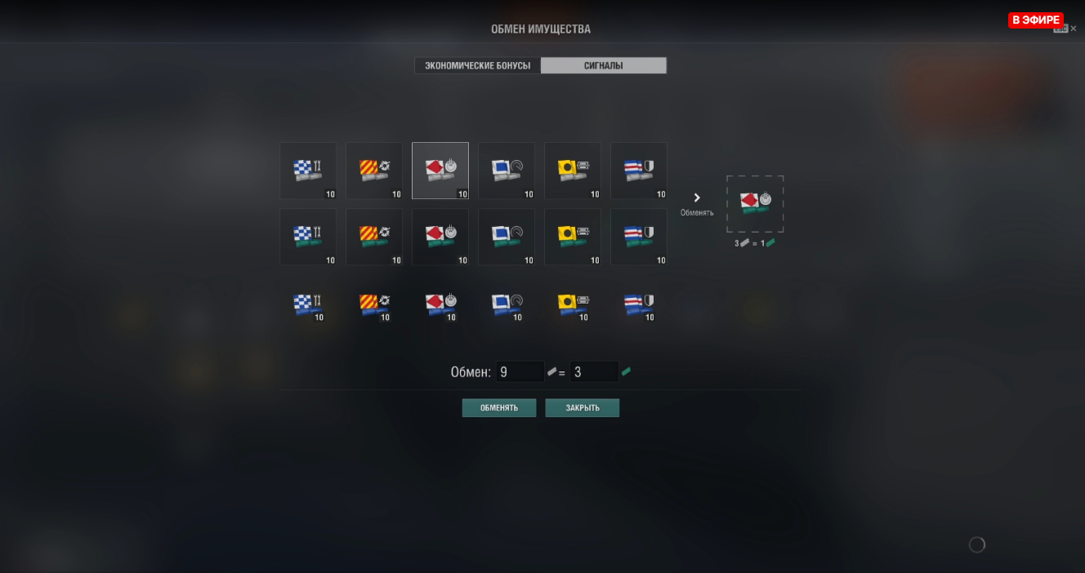Select green-tier blue square reload signal

click(x=507, y=237)
